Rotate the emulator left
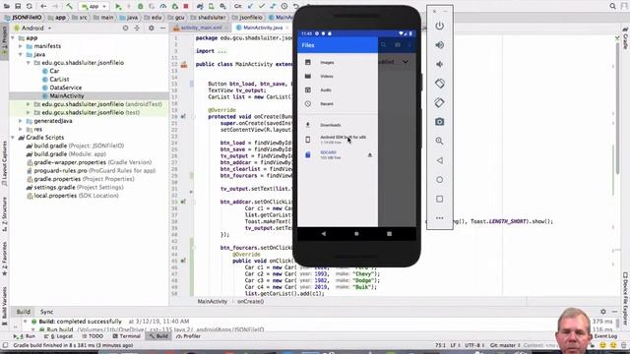The image size is (630, 354). (440, 84)
